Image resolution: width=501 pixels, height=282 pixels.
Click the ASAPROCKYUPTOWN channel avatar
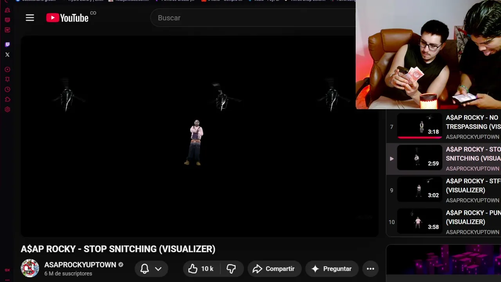click(x=30, y=268)
